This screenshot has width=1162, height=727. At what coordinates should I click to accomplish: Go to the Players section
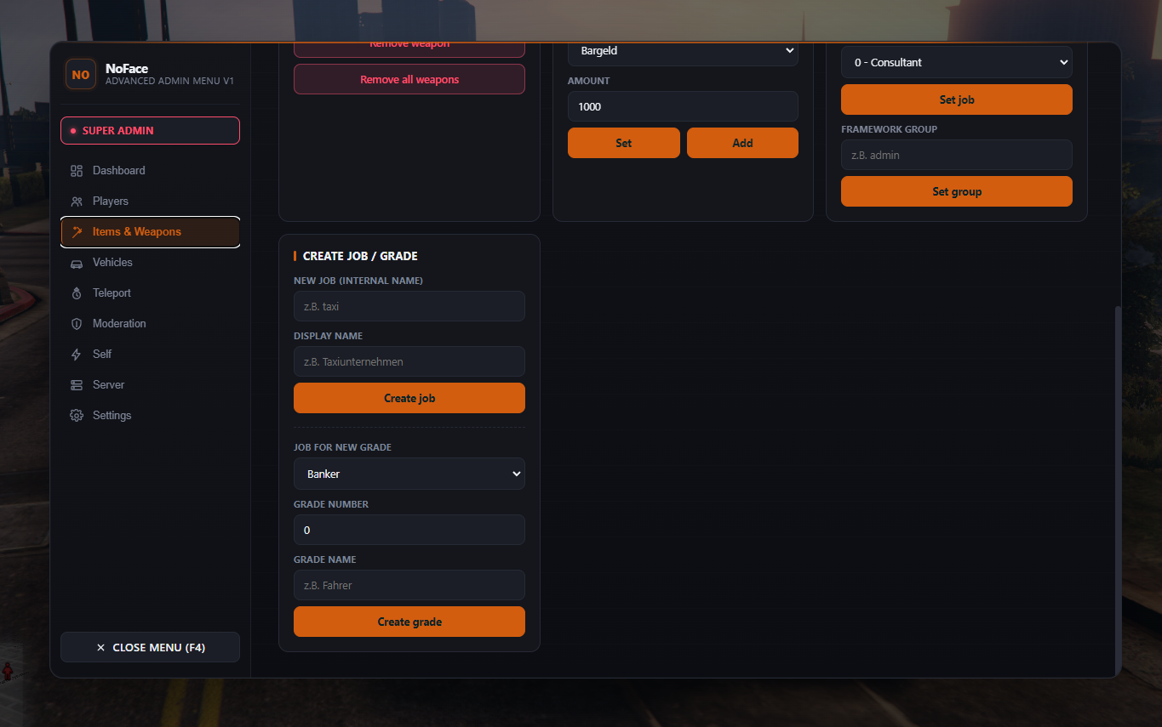[150, 202]
